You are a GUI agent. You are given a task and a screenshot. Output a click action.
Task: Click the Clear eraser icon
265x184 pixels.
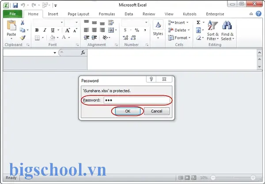(x=199, y=38)
